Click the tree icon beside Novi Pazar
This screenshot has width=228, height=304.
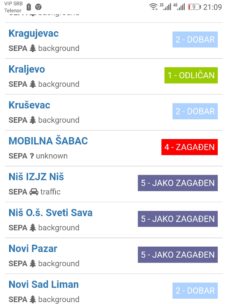coord(32,263)
